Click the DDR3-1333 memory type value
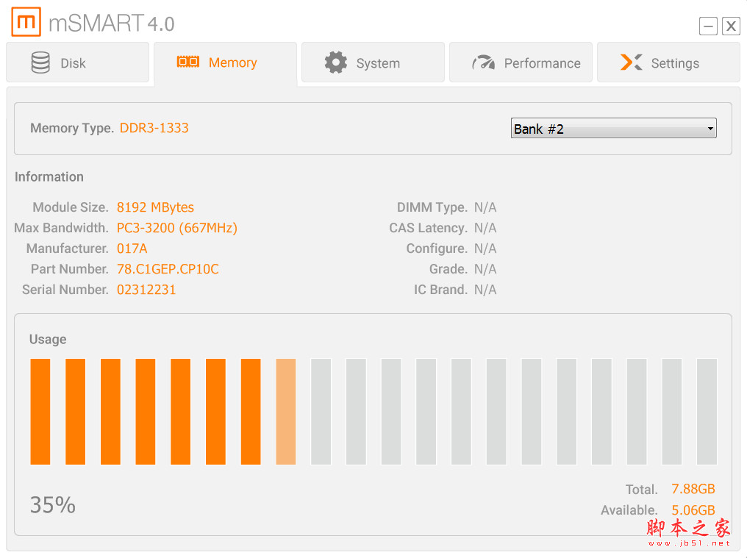747x558 pixels. click(154, 128)
